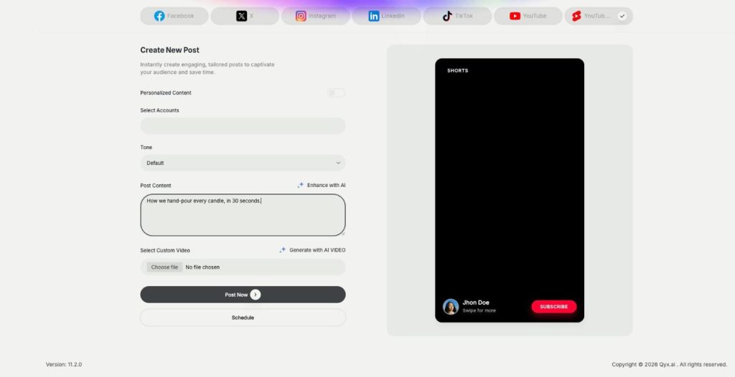Image resolution: width=735 pixels, height=377 pixels.
Task: Click the Create New Post heading
Action: (x=169, y=50)
